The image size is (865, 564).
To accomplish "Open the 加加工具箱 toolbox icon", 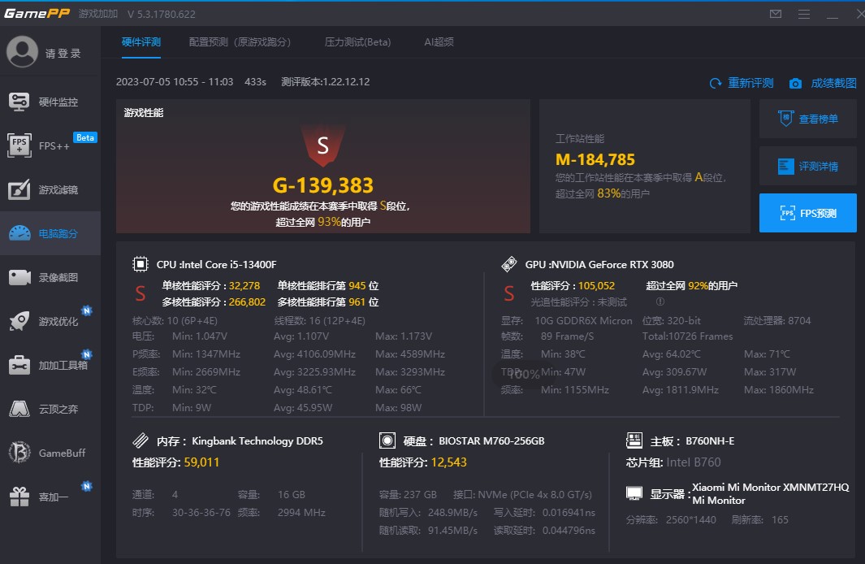I will pyautogui.click(x=19, y=366).
